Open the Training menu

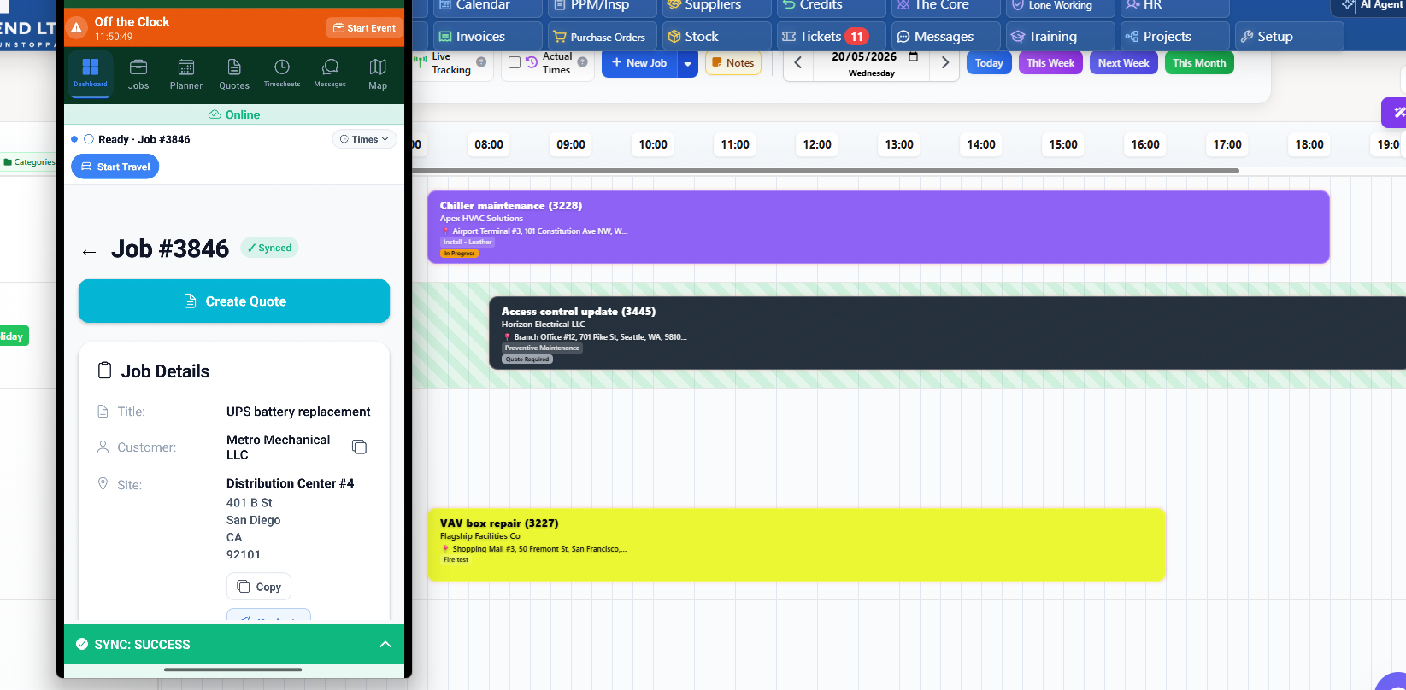(1060, 37)
